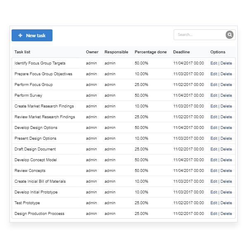Select the Perform Focus Group task name

click(33, 85)
